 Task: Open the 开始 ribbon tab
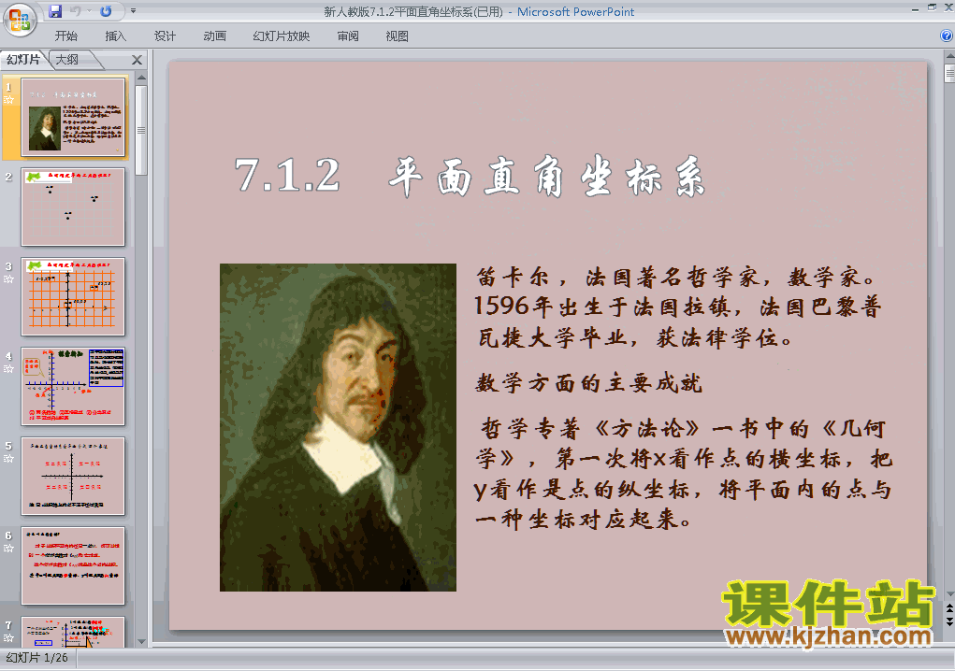pos(65,36)
